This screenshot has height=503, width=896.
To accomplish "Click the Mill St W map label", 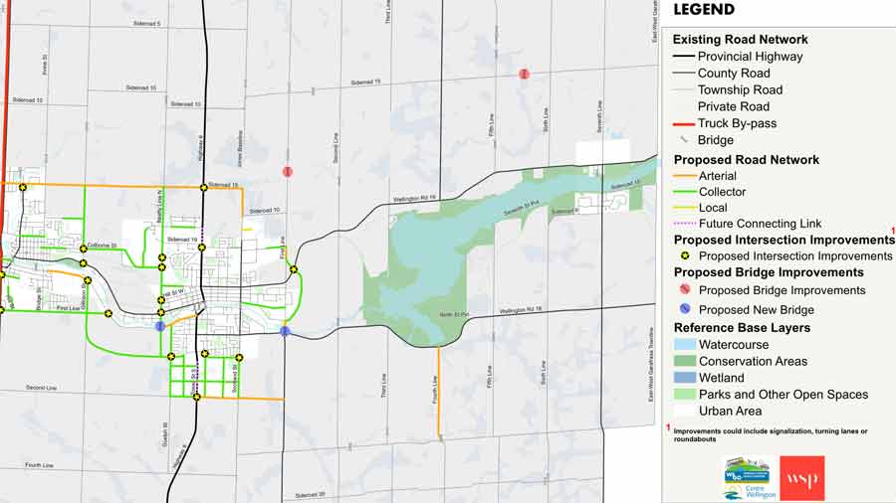I will pos(175,291).
